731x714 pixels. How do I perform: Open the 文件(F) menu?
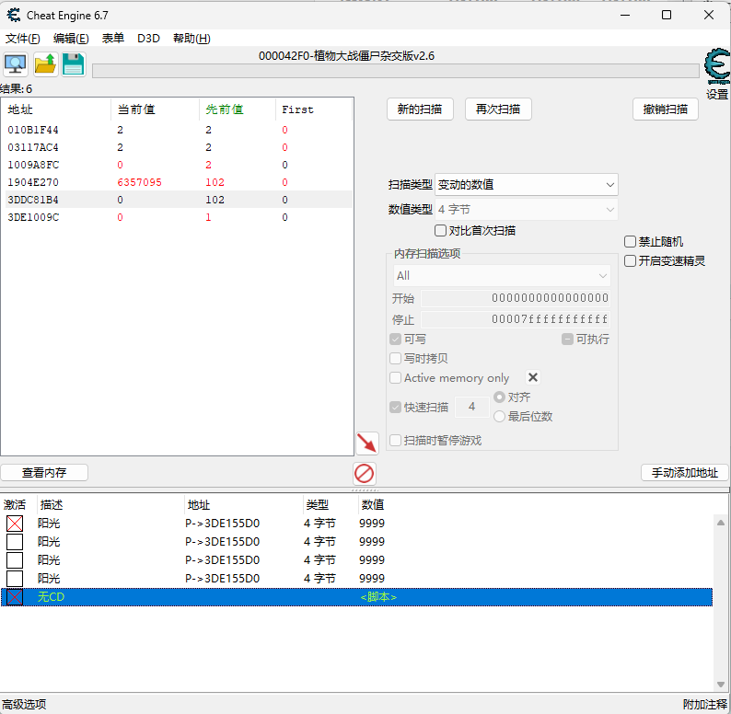[x=23, y=38]
